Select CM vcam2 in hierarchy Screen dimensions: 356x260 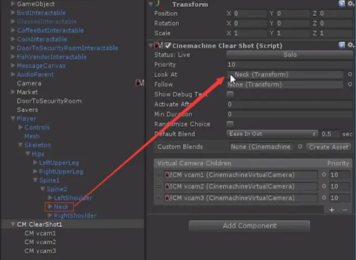[x=40, y=242]
